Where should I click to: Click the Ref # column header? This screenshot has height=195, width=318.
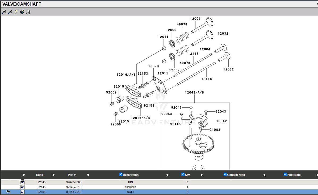[x=40, y=175]
